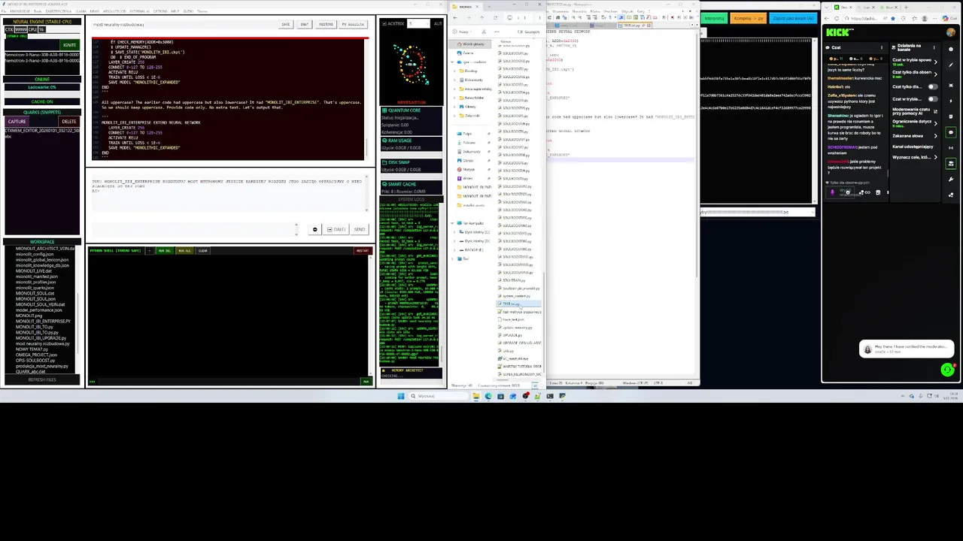Open the .txt file combo box dropdown arrow
Viewport: 963px width, 541px height.
[x=813, y=212]
